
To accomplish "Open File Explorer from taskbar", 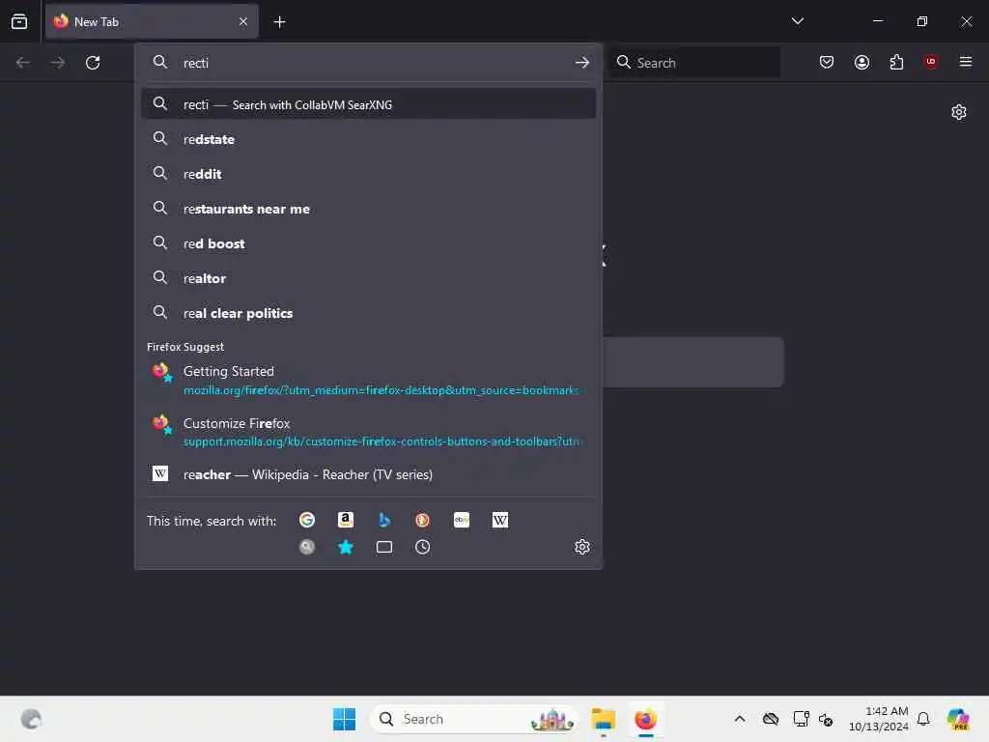I will click(x=604, y=719).
